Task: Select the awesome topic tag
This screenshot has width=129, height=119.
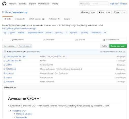Action: (x=21, y=33)
